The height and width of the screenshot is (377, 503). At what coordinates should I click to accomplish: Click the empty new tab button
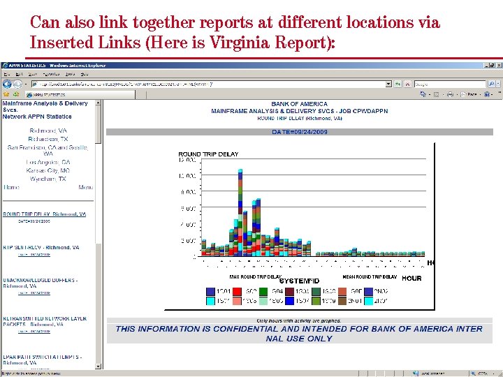pyautogui.click(x=141, y=95)
